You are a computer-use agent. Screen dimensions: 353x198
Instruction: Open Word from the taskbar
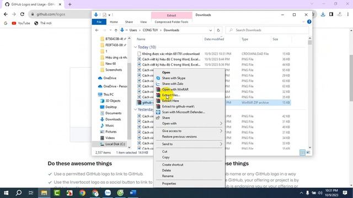coord(133,193)
